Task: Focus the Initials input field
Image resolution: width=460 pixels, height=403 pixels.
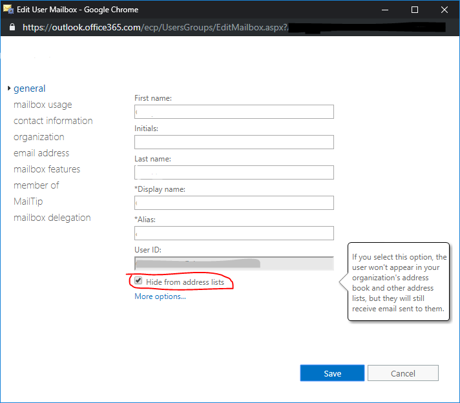Action: tap(234, 142)
